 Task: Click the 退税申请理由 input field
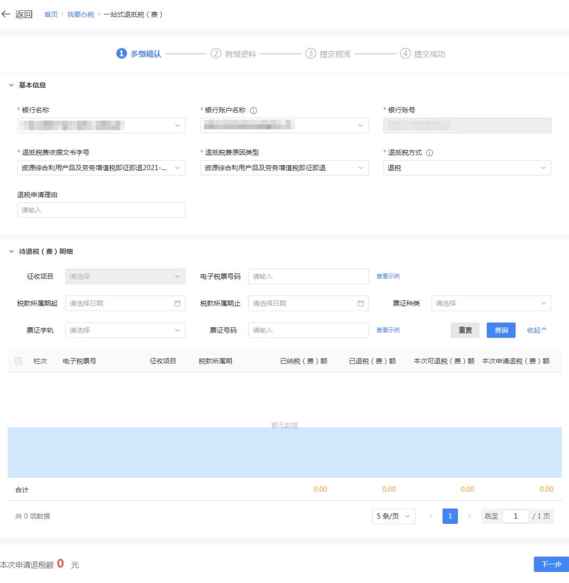[x=101, y=210]
